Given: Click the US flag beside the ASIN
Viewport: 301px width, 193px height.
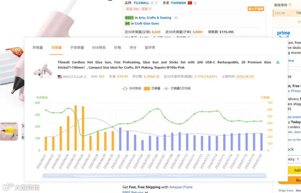Looking at the screenshot, I should click(x=60, y=77).
